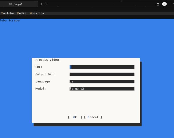The height and width of the screenshot is (138, 174).
Task: Open the Media menu
Action: (x=22, y=13)
